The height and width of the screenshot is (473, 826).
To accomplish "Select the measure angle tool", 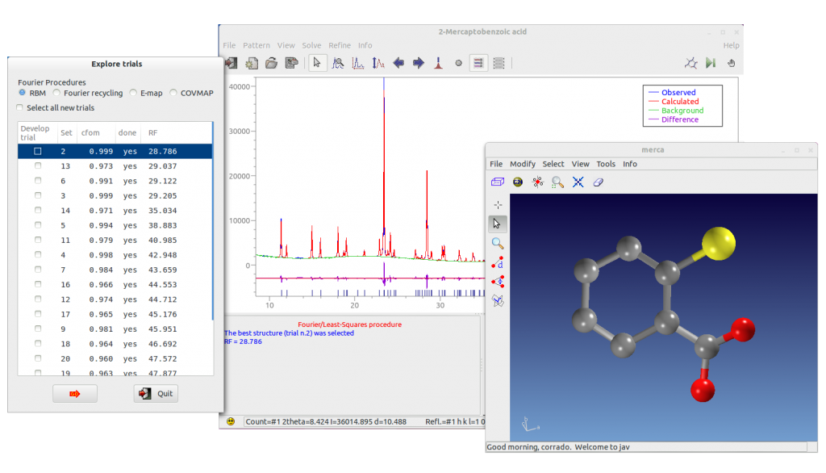I will pyautogui.click(x=497, y=282).
